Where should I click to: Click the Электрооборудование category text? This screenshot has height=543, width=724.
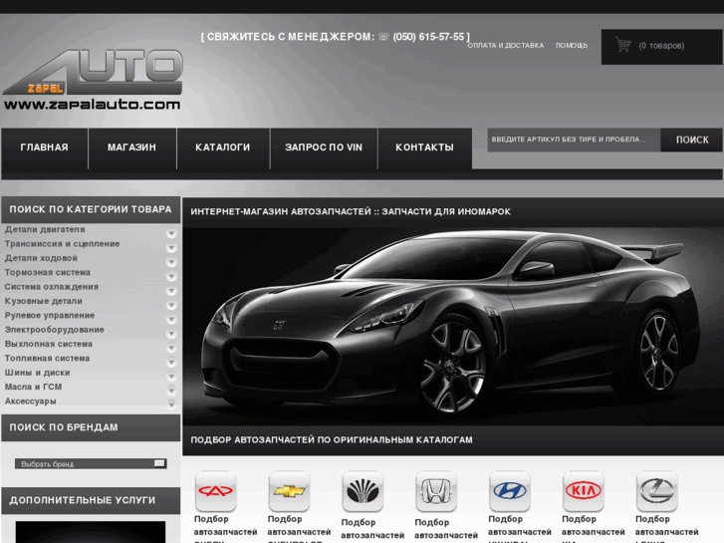55,330
